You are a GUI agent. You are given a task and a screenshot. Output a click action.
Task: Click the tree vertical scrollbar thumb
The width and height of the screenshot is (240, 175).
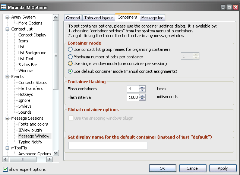pyautogui.click(x=56, y=55)
